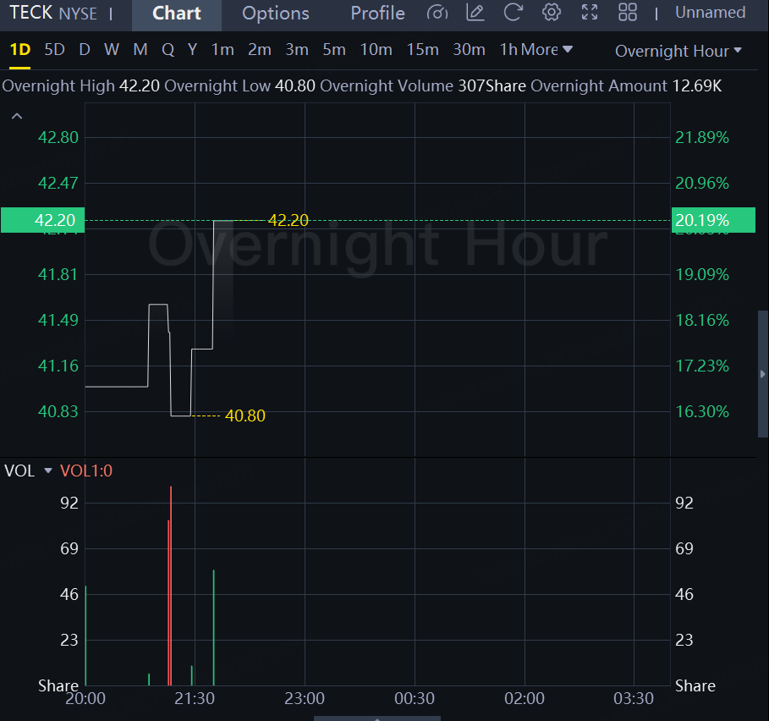The width and height of the screenshot is (769, 721).
Task: Select the 1h interval
Action: tap(508, 50)
